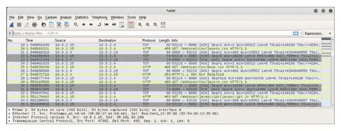Select packet 25 GET menu.css
Image resolution: width=341 pixels, height=131 pixels.
[x=164, y=67]
